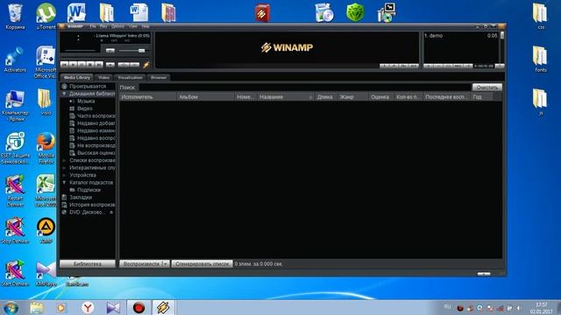Open the View menu
Screen dimensions: 561x315
132,26
